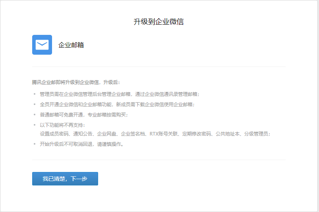Click the bullet dot before 普通邮箱可免费开通
The width and height of the screenshot is (319, 212).
pos(35,115)
